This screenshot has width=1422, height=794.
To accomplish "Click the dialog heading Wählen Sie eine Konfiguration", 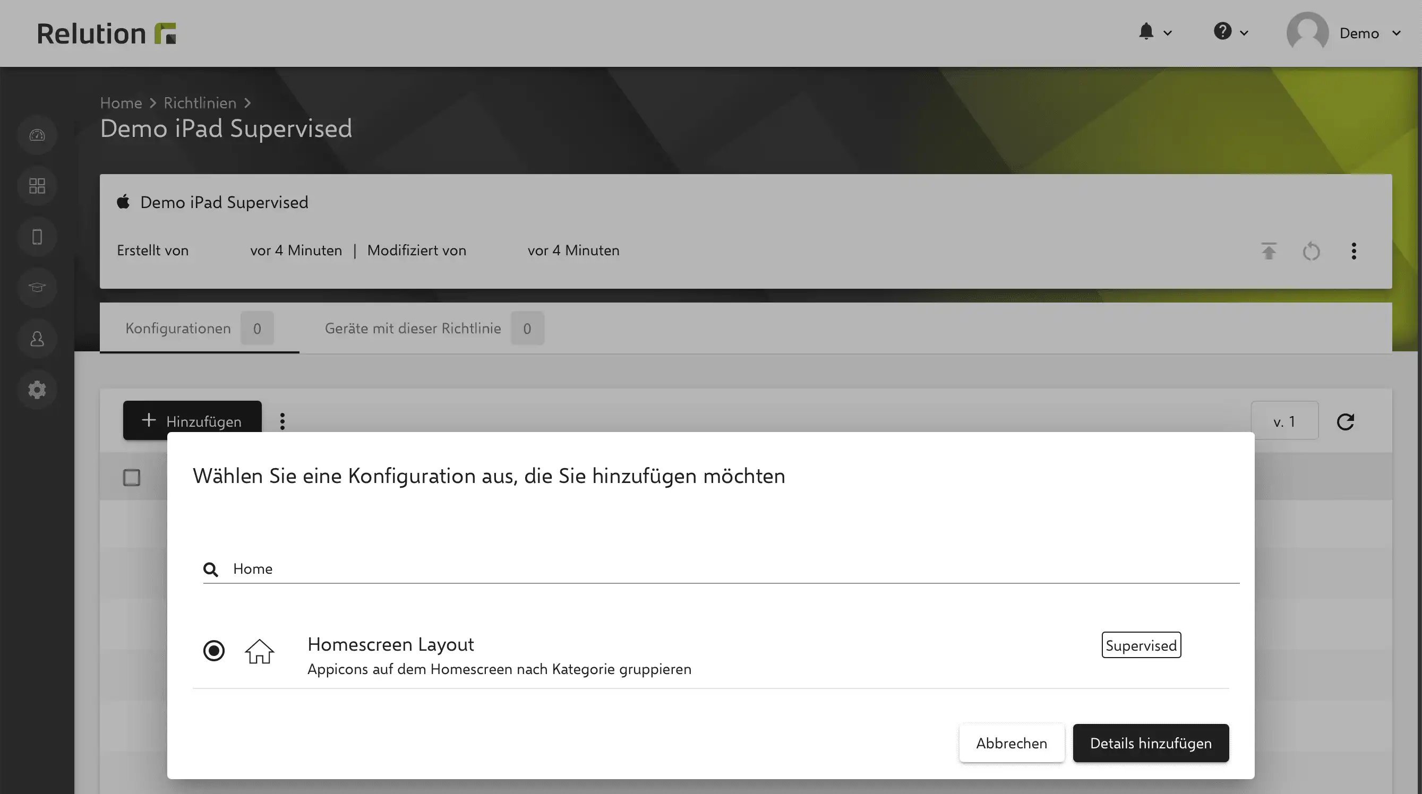I will click(x=489, y=476).
